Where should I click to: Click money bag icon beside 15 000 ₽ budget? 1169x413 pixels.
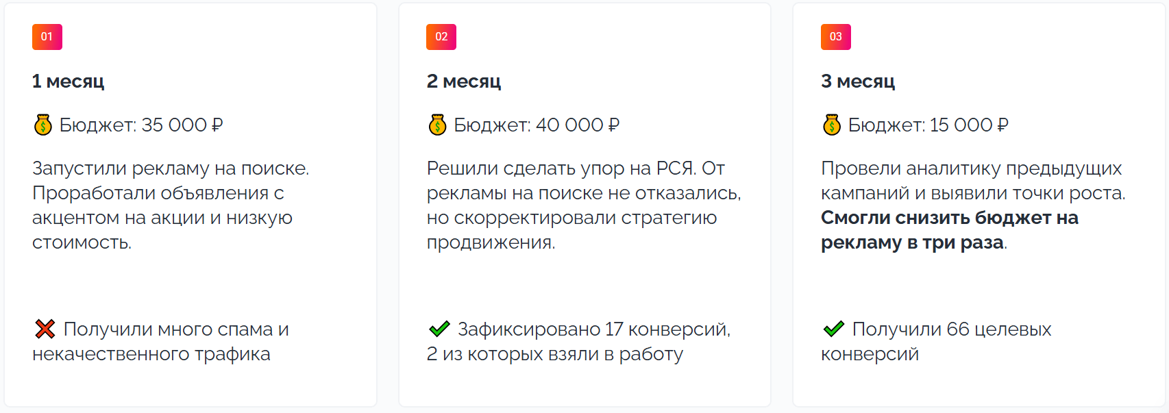pos(832,125)
